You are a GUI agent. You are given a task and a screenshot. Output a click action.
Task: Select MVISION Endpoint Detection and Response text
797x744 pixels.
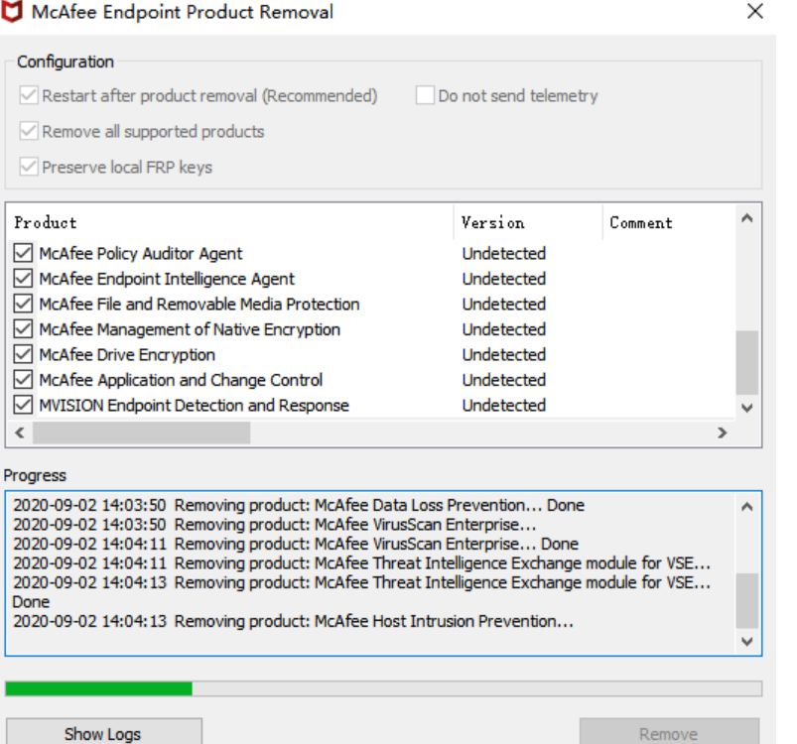pos(195,406)
